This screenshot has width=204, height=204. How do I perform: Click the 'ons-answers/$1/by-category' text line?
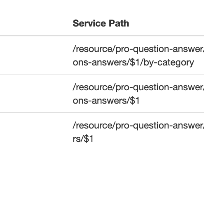coord(133,63)
